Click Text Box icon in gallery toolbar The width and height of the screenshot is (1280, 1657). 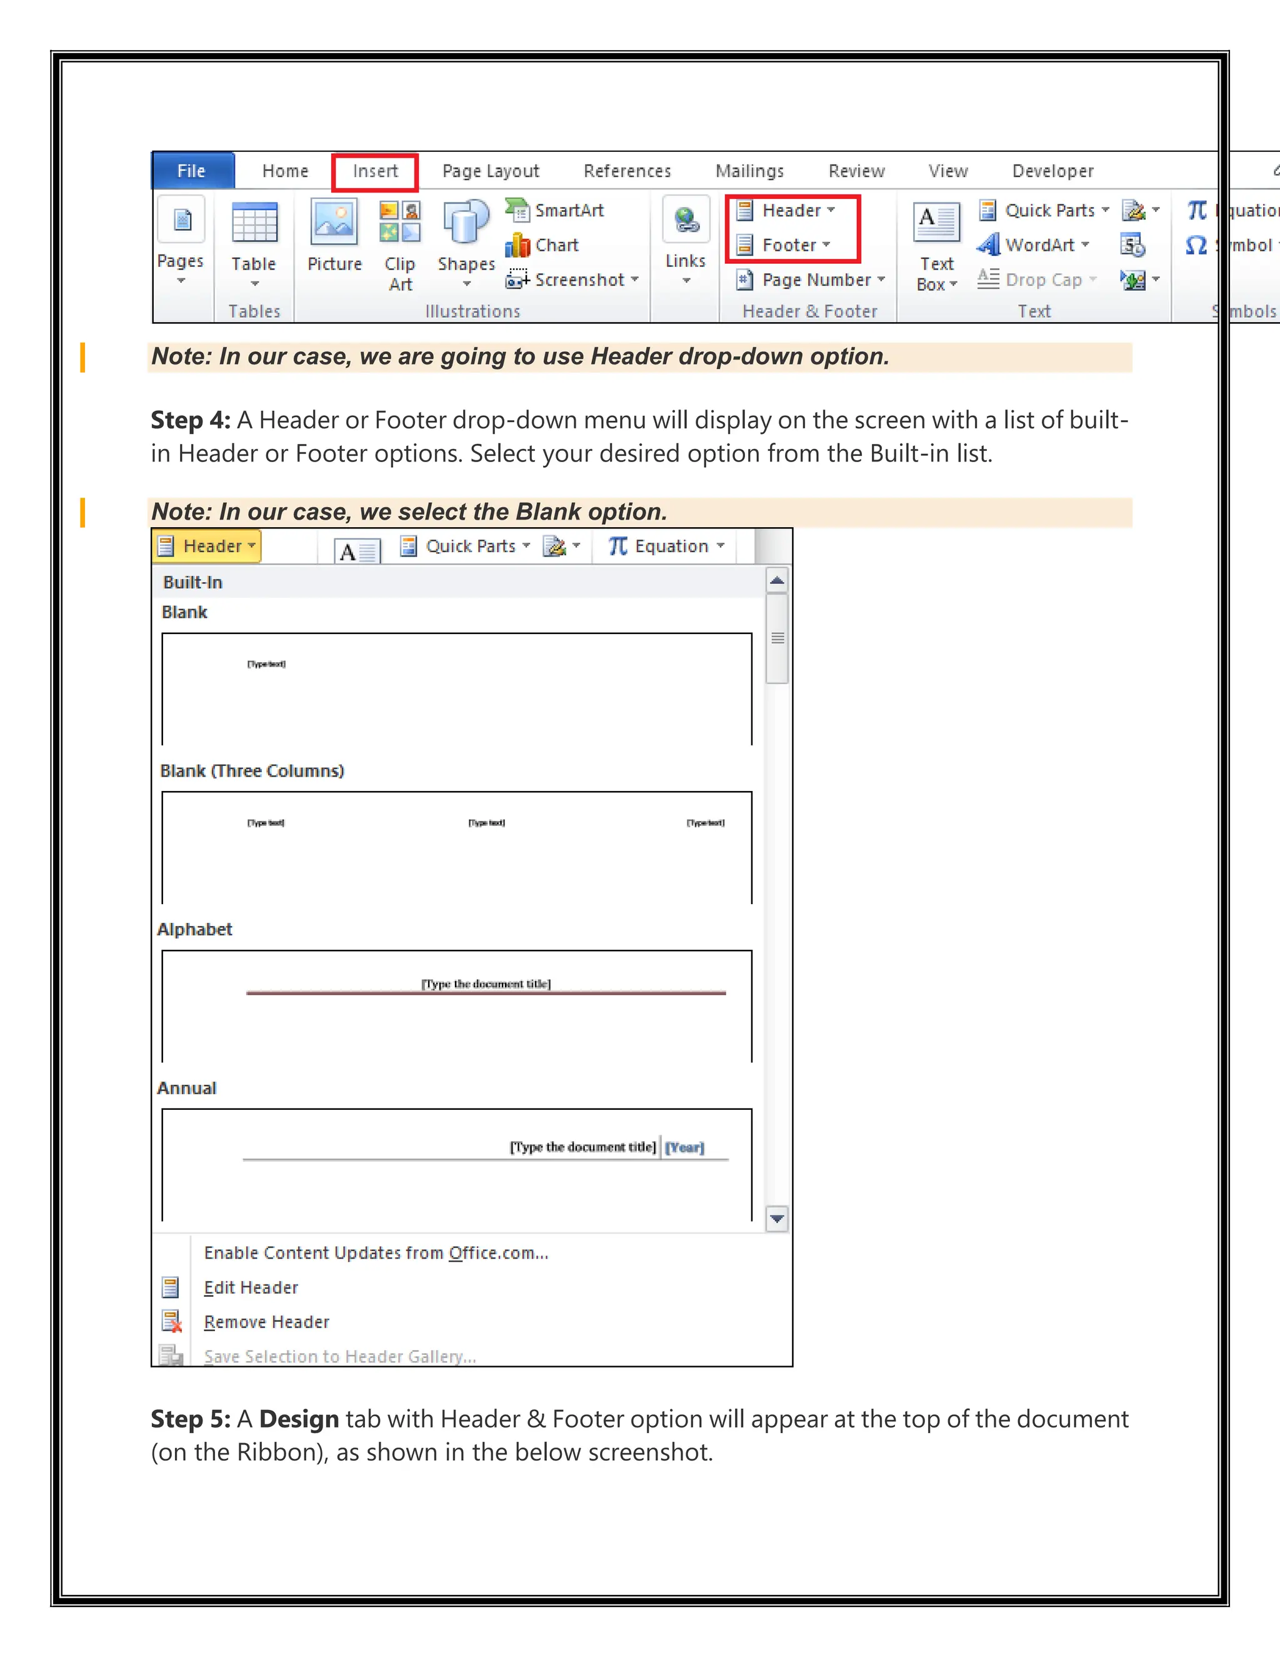357,550
